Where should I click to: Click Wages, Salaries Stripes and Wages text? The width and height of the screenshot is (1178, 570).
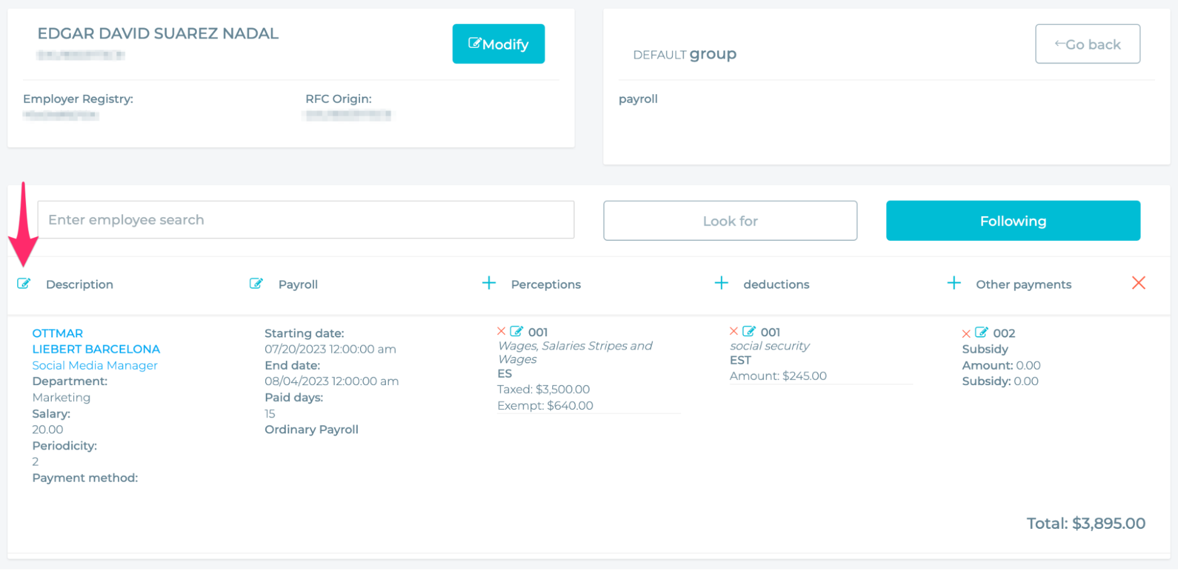(x=575, y=353)
